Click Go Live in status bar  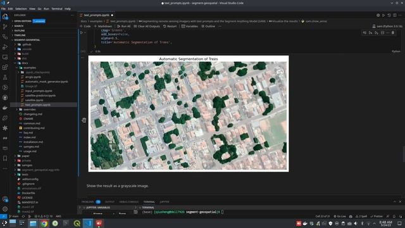[340, 217]
